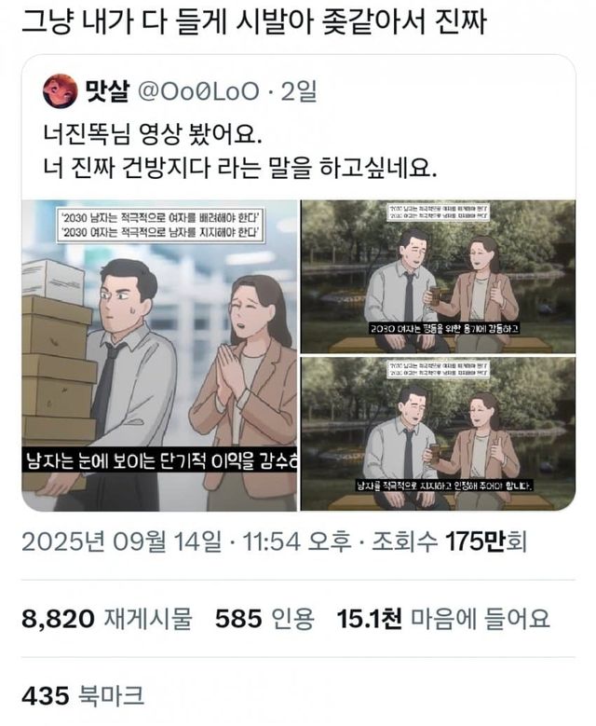Viewport: 596px width, 726px height.
Task: Open the 2025년 09월 14일 date link
Action: [x=121, y=541]
